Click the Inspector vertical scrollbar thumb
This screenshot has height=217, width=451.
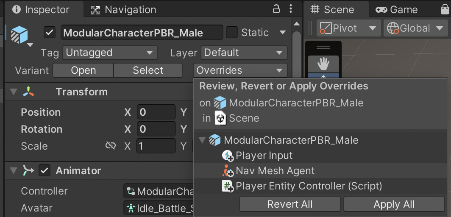pyautogui.click(x=297, y=55)
